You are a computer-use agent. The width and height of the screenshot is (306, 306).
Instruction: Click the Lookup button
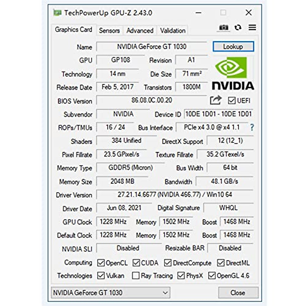pyautogui.click(x=233, y=46)
